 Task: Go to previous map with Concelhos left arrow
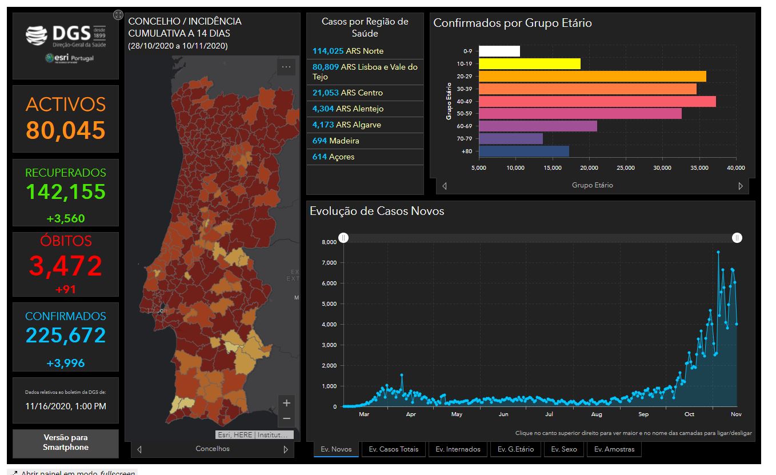[x=139, y=449]
